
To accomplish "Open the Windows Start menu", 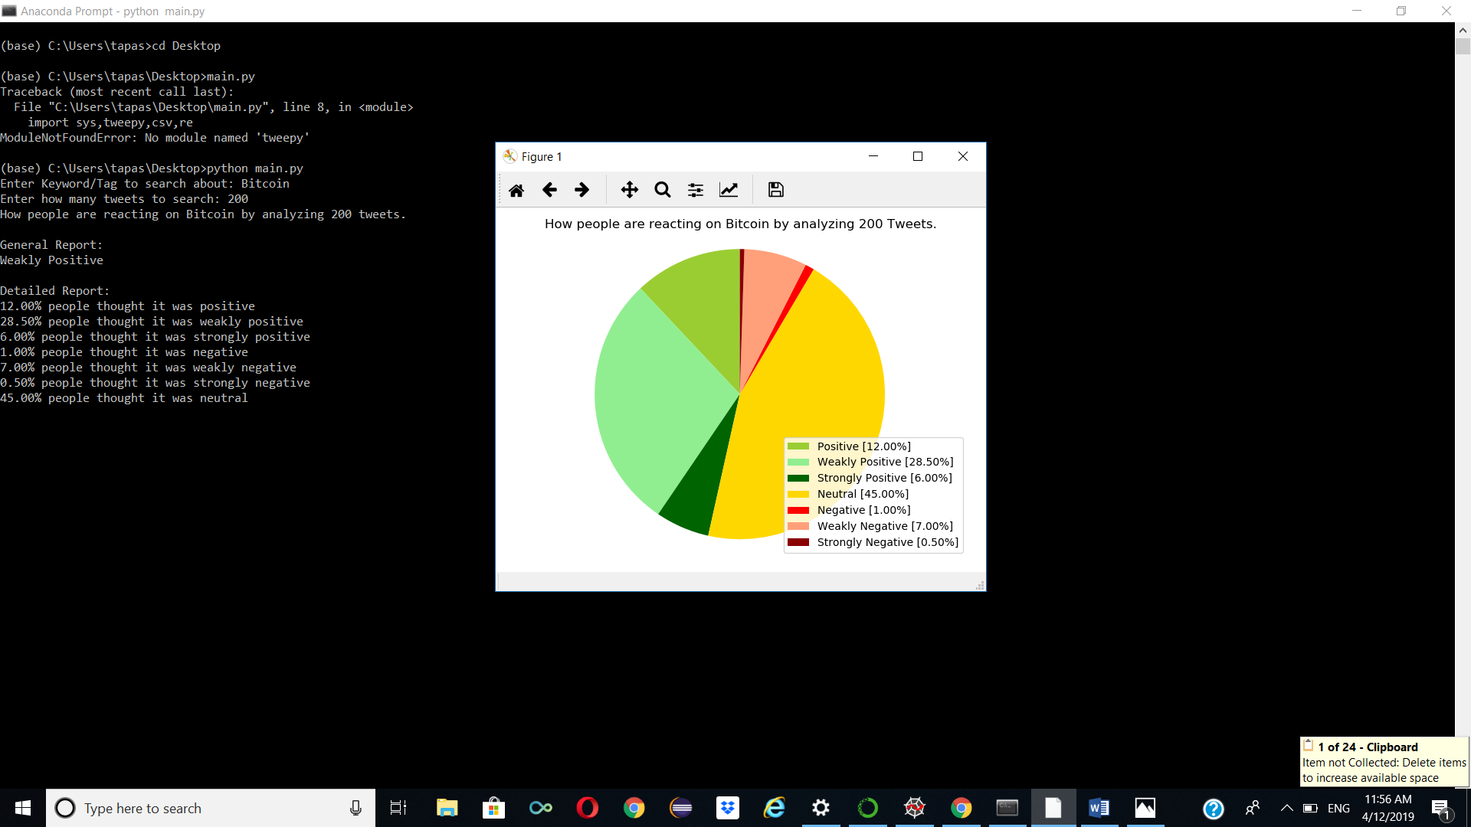I will pyautogui.click(x=23, y=808).
